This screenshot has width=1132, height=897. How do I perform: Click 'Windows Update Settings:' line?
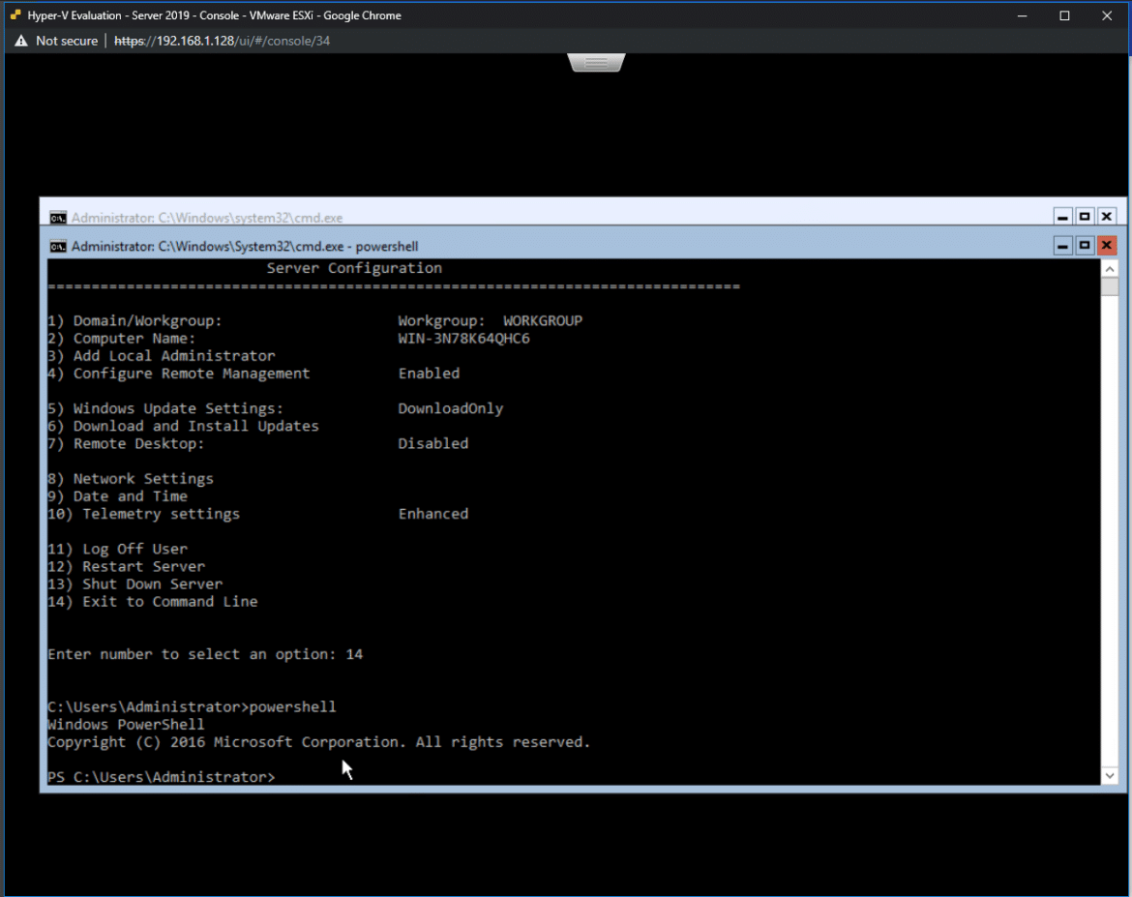pos(166,408)
